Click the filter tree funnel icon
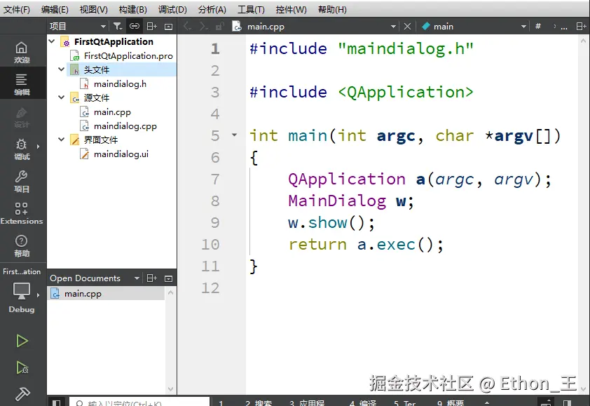This screenshot has height=406, width=590. tap(118, 27)
